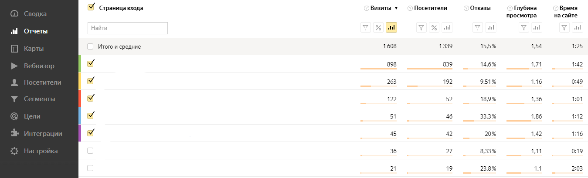This screenshot has width=588, height=178.
Task: Click the filter icon under Визиты
Action: tap(366, 28)
